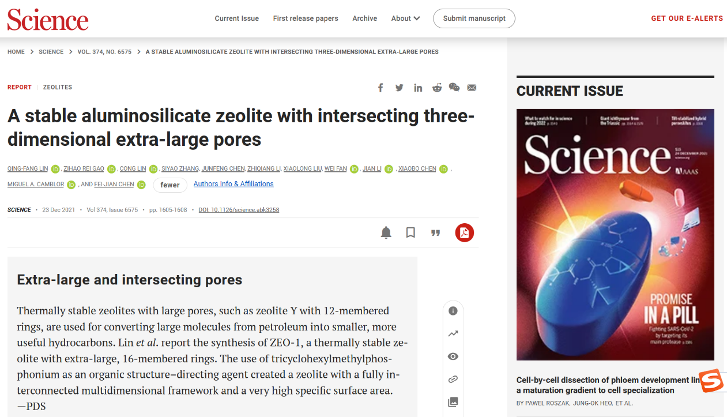
Task: Open the Science magazine cover thumbnail
Action: coord(615,234)
